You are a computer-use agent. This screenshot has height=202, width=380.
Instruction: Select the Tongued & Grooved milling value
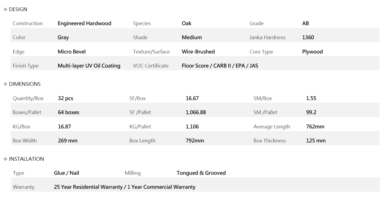[x=201, y=173]
